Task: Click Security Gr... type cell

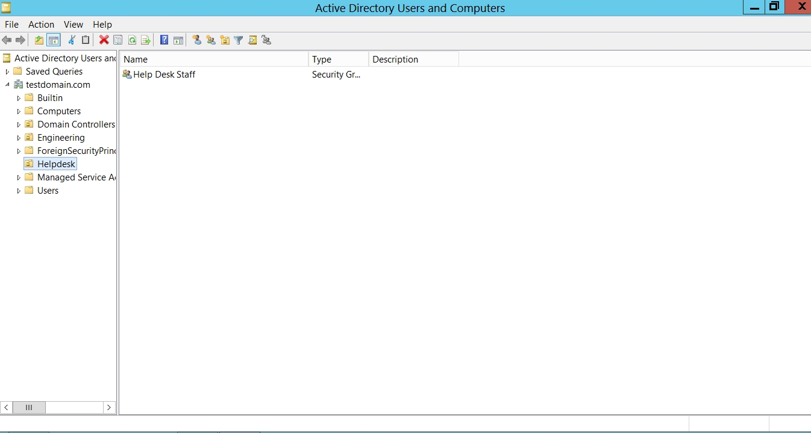Action: point(336,75)
